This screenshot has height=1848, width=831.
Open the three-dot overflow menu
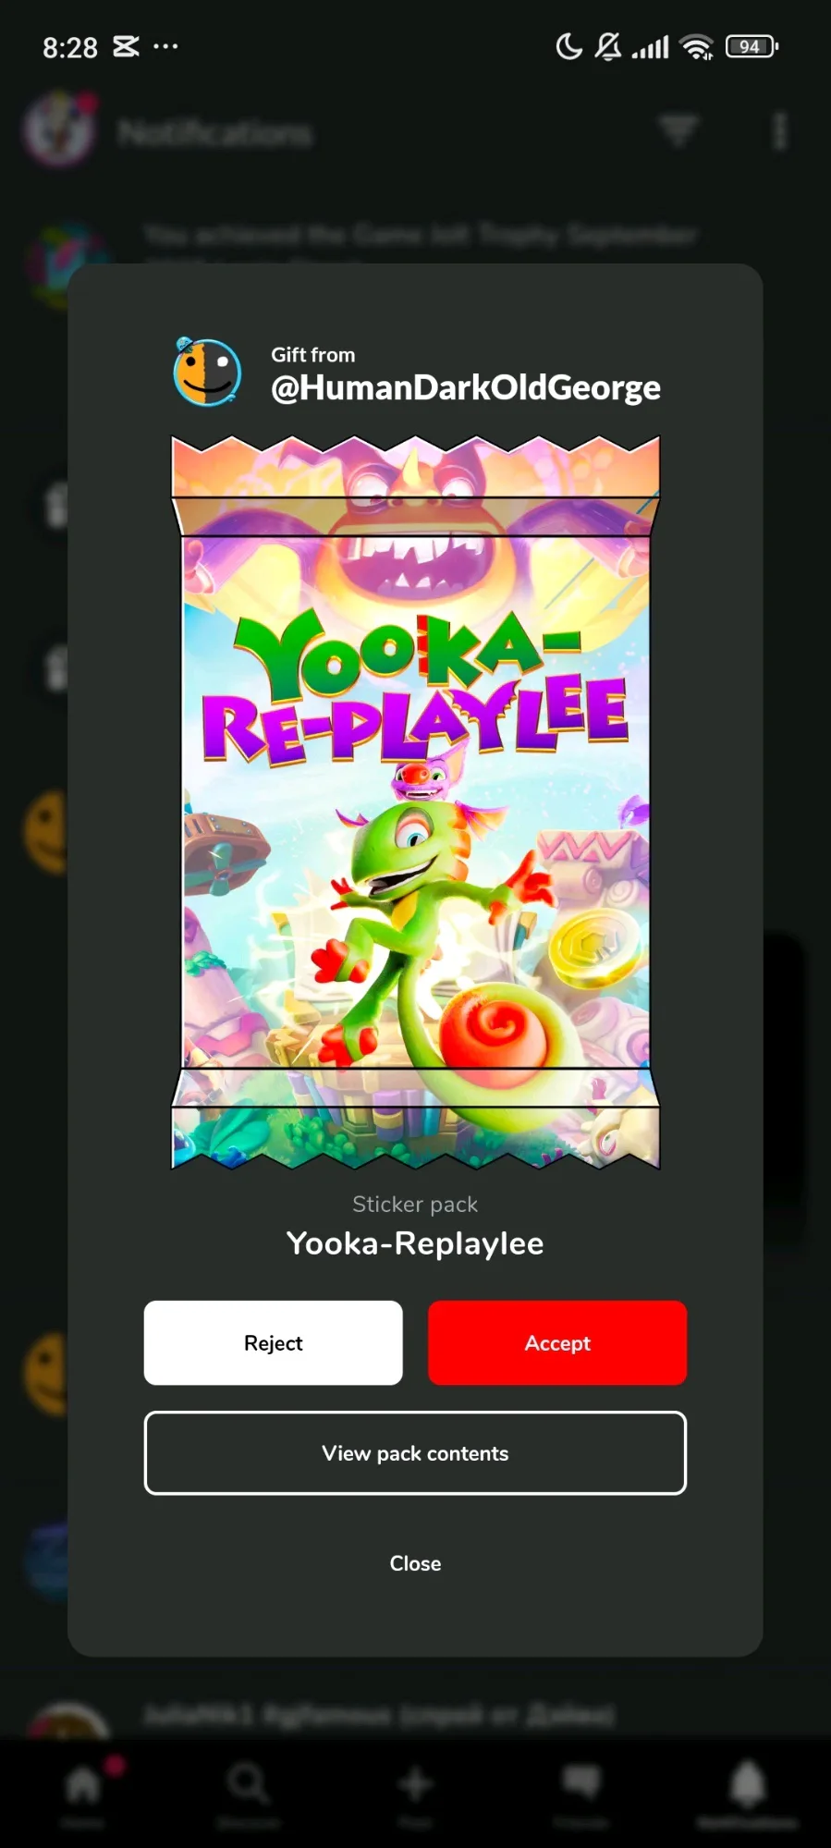780,131
